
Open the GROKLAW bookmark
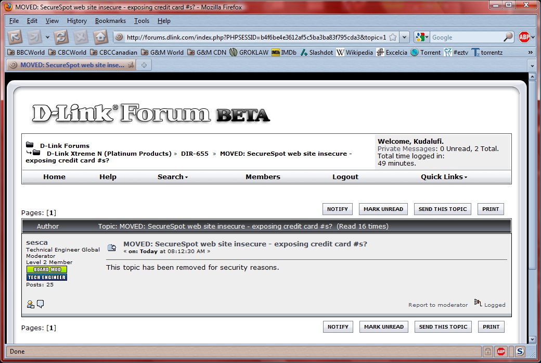(249, 53)
